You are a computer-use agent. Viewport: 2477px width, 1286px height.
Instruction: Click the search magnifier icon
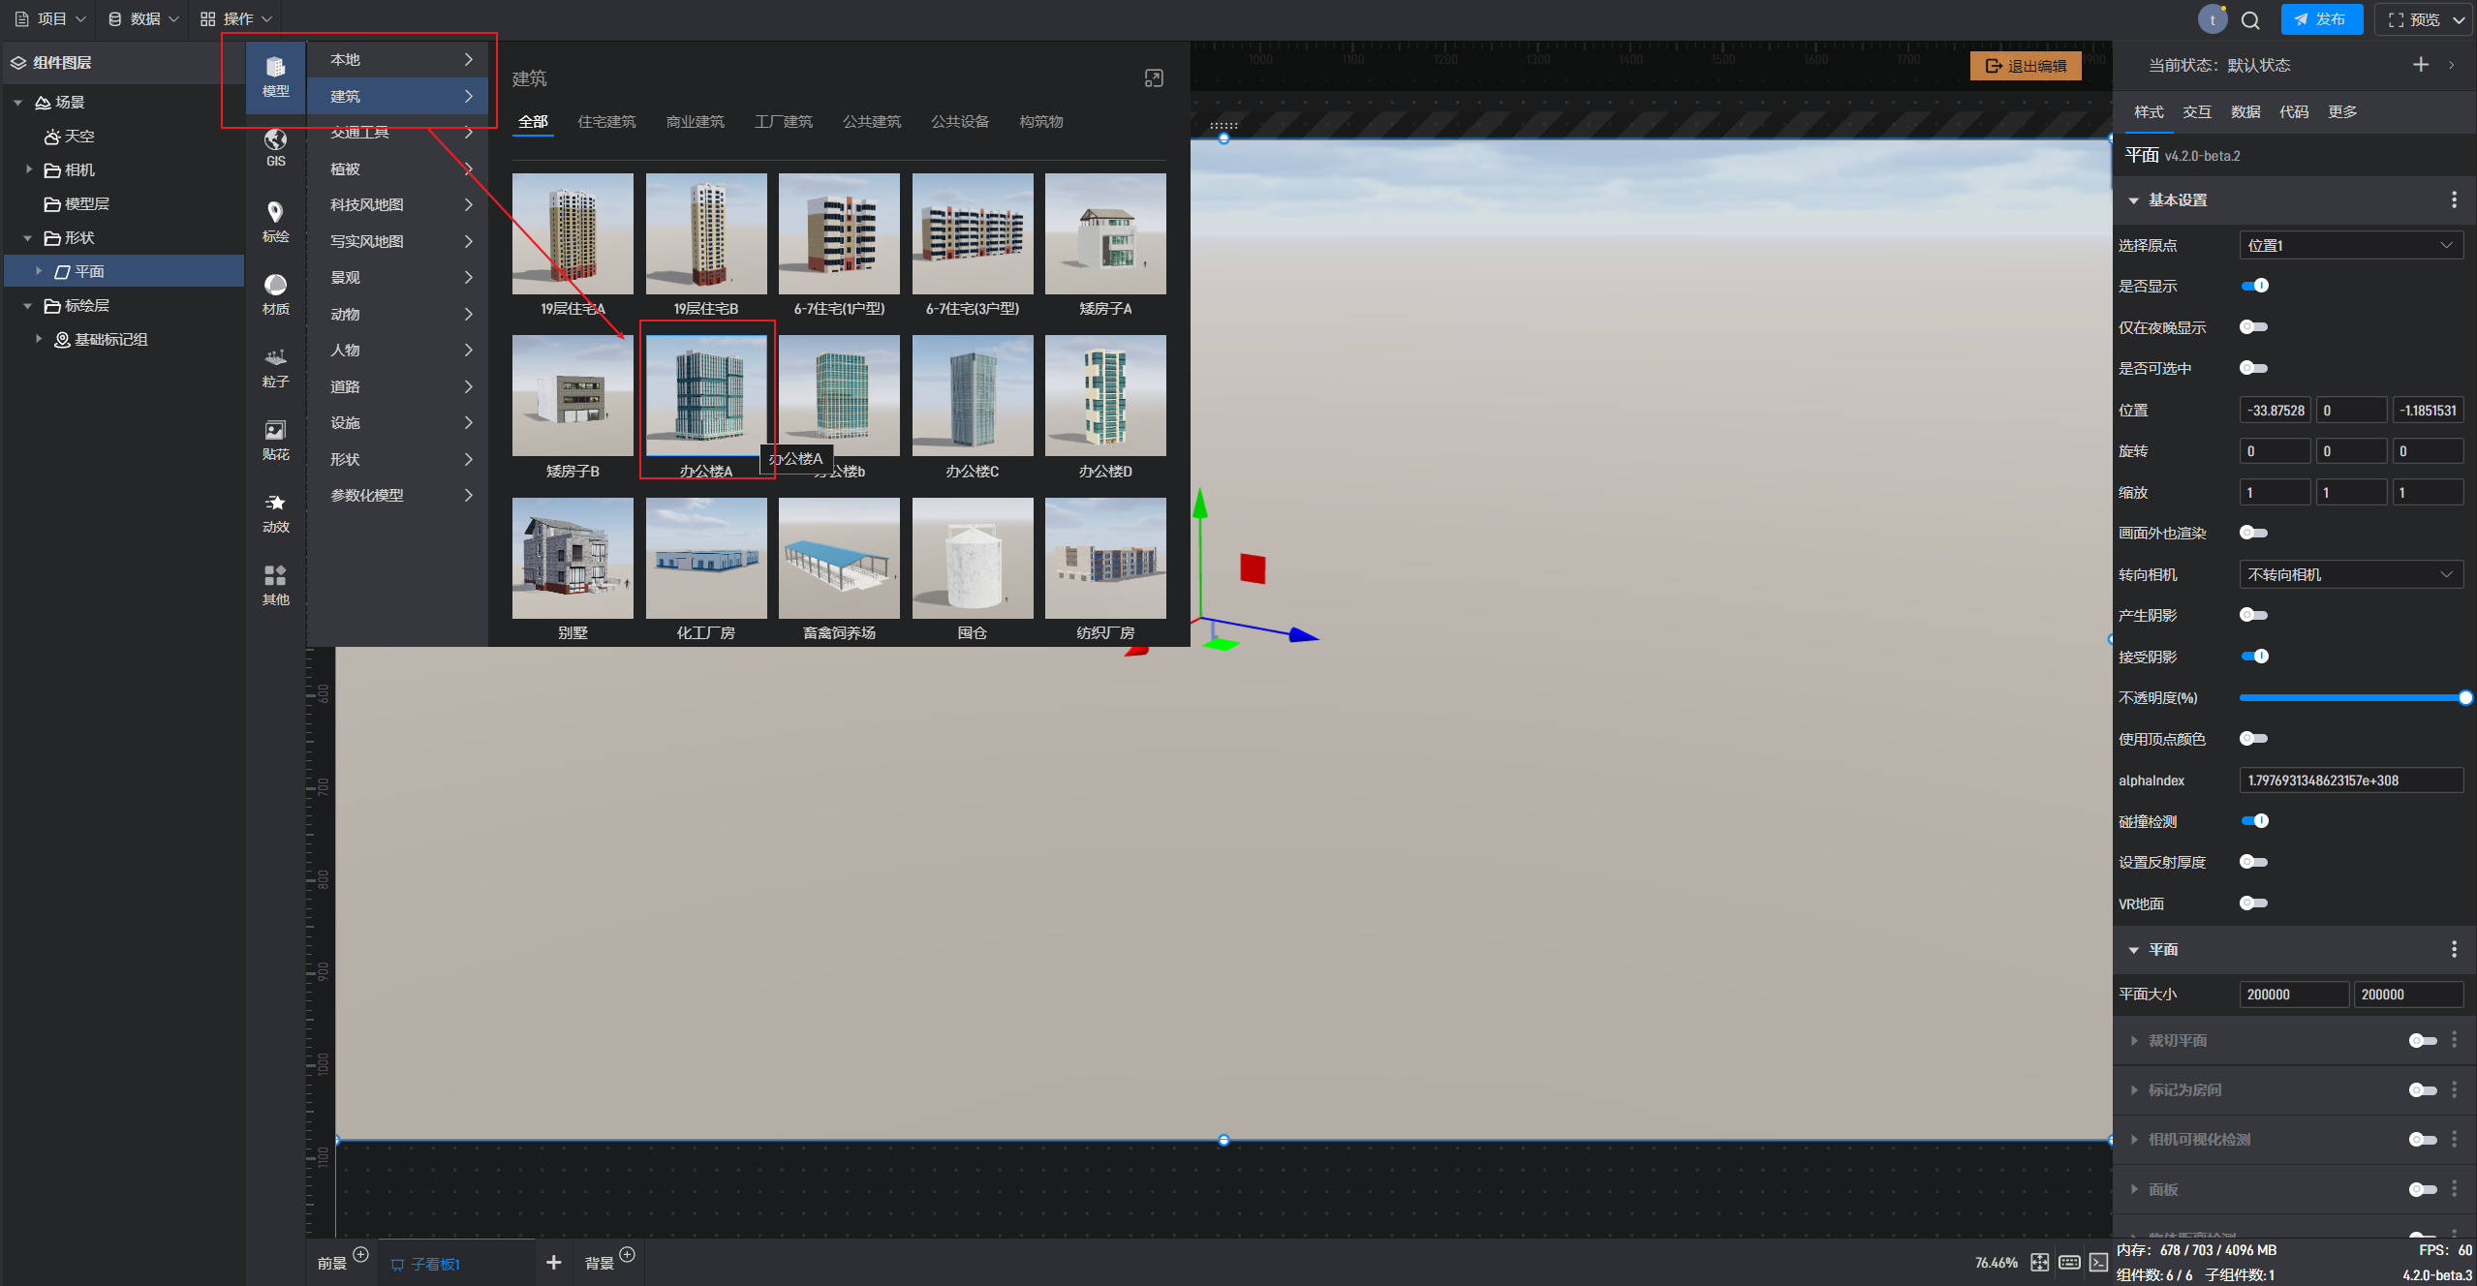pos(2250,19)
